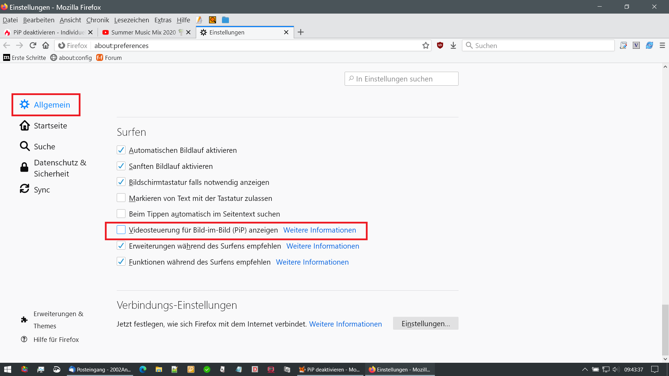Screen dimensions: 669x376
Task: Enable Videosteuerung für Bild-im-Bild checkbox
Action: pos(121,230)
